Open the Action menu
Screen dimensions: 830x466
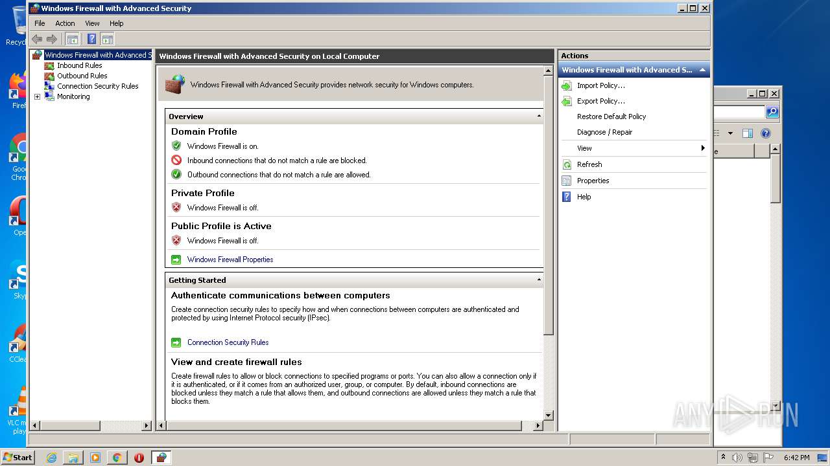coord(65,23)
